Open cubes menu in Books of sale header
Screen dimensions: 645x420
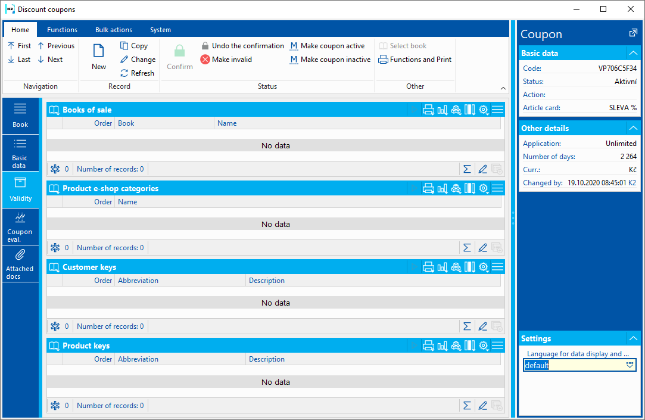click(456, 110)
